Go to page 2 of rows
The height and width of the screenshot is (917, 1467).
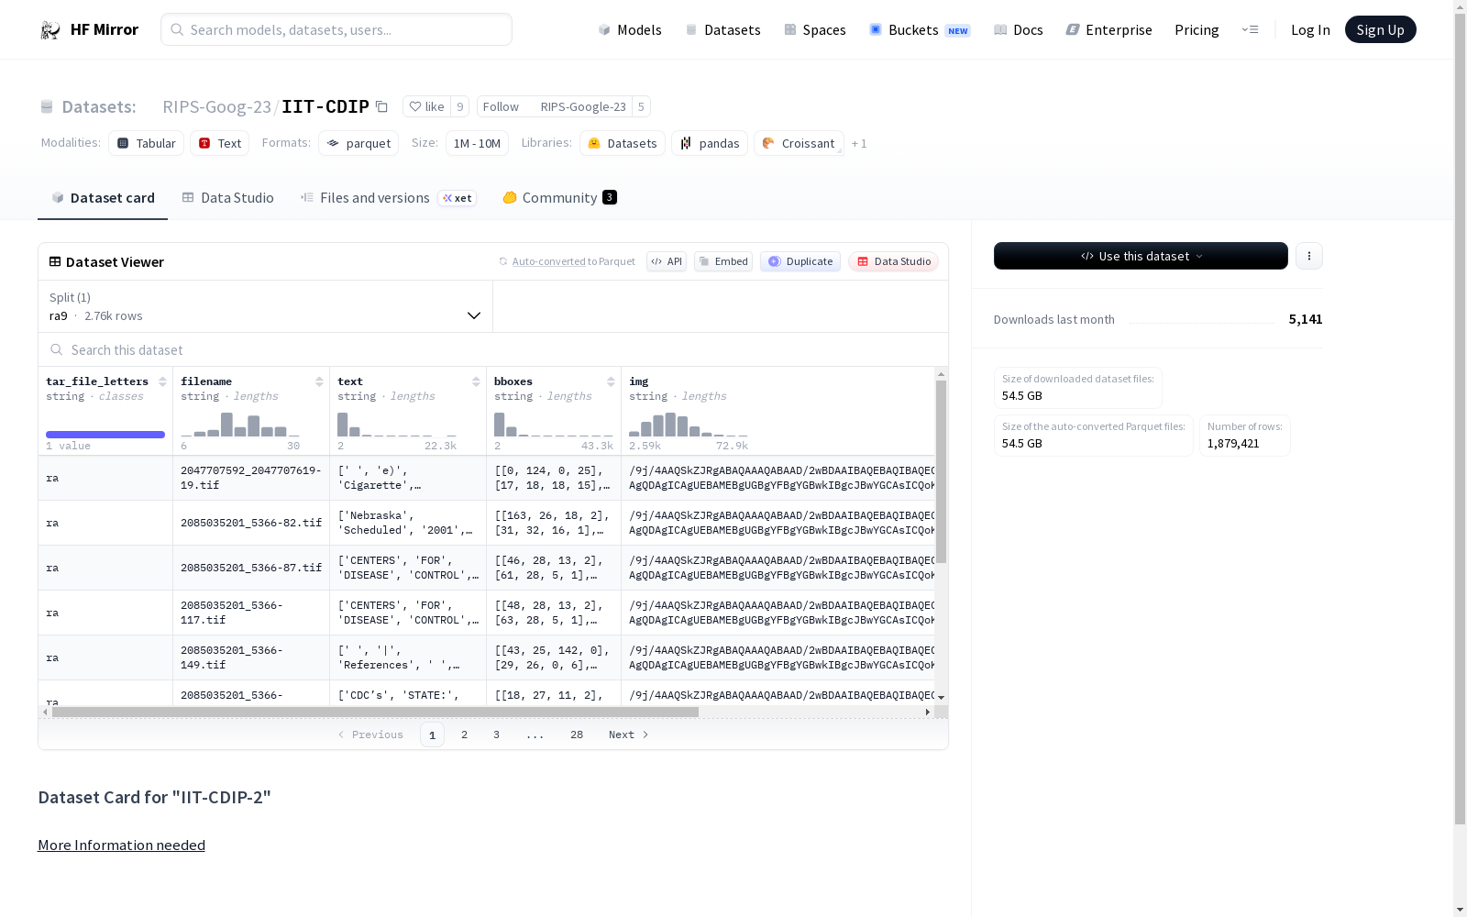[x=465, y=735]
